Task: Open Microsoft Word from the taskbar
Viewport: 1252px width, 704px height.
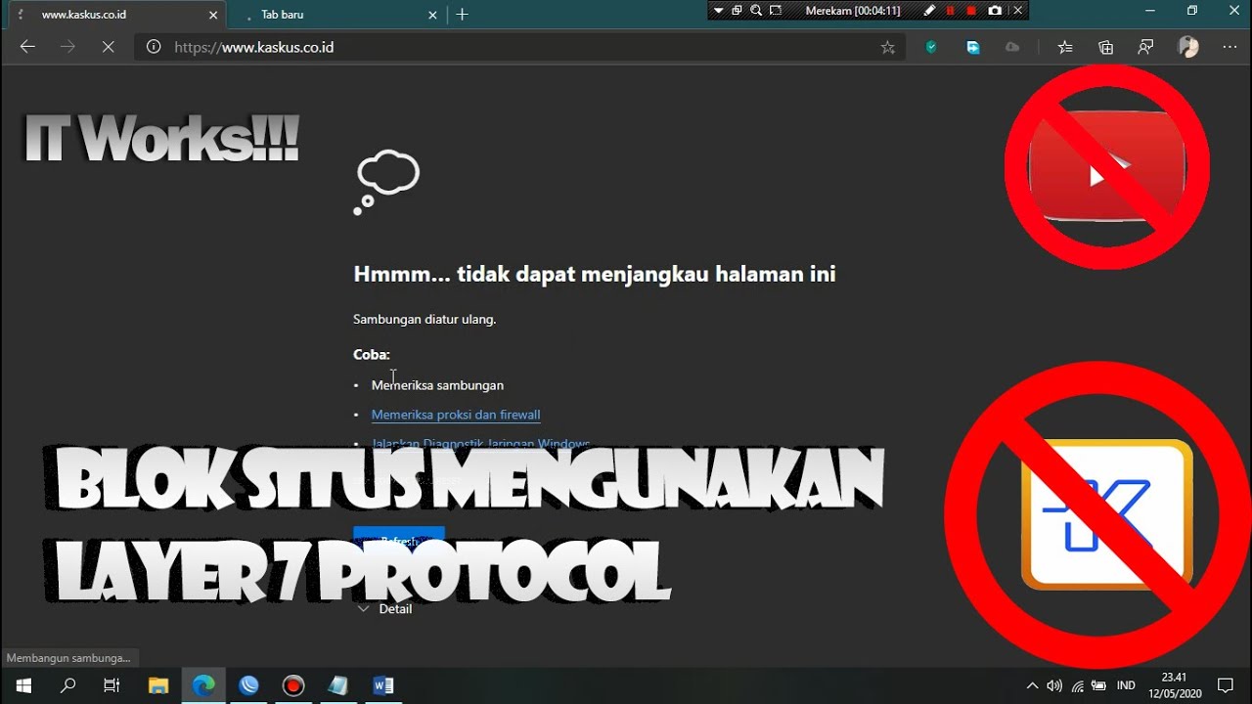Action: [x=383, y=685]
